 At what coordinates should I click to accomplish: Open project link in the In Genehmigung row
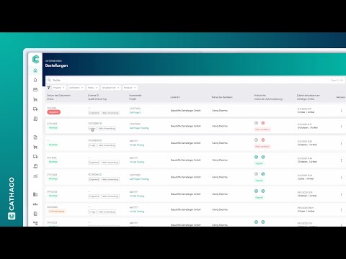coord(137,212)
